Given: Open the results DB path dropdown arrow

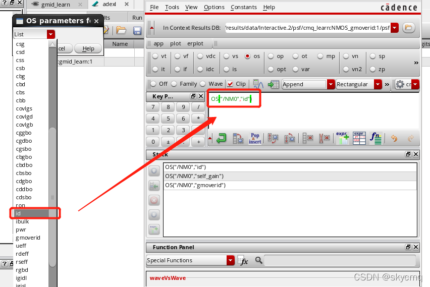Looking at the screenshot, I should (394, 27).
